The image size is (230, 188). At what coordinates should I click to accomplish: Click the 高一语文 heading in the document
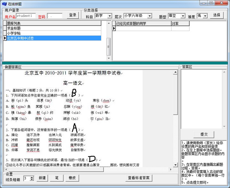click(73, 83)
